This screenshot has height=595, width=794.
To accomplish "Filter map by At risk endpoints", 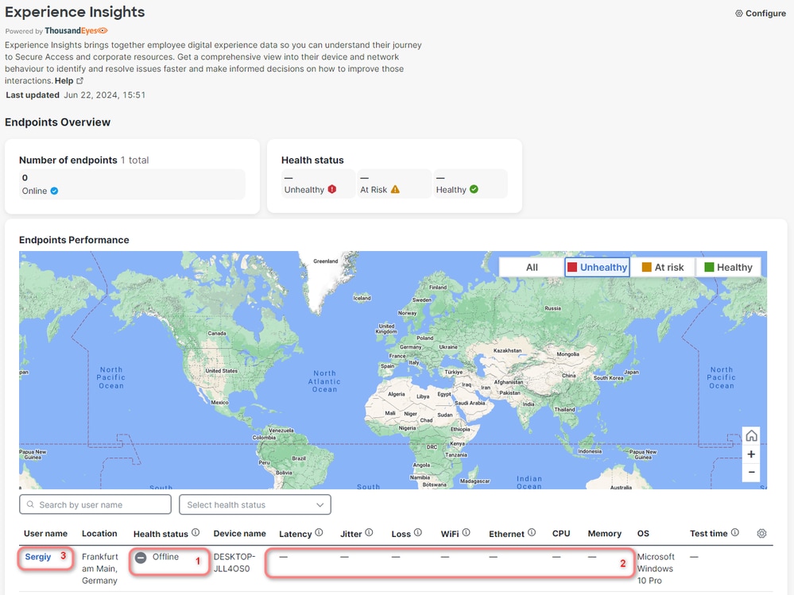I will click(x=663, y=267).
